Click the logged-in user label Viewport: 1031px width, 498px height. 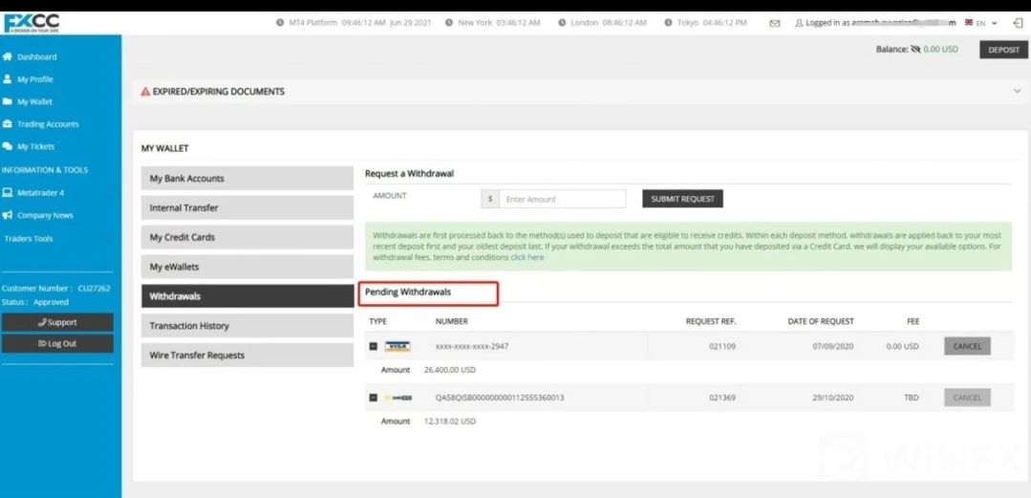point(876,23)
